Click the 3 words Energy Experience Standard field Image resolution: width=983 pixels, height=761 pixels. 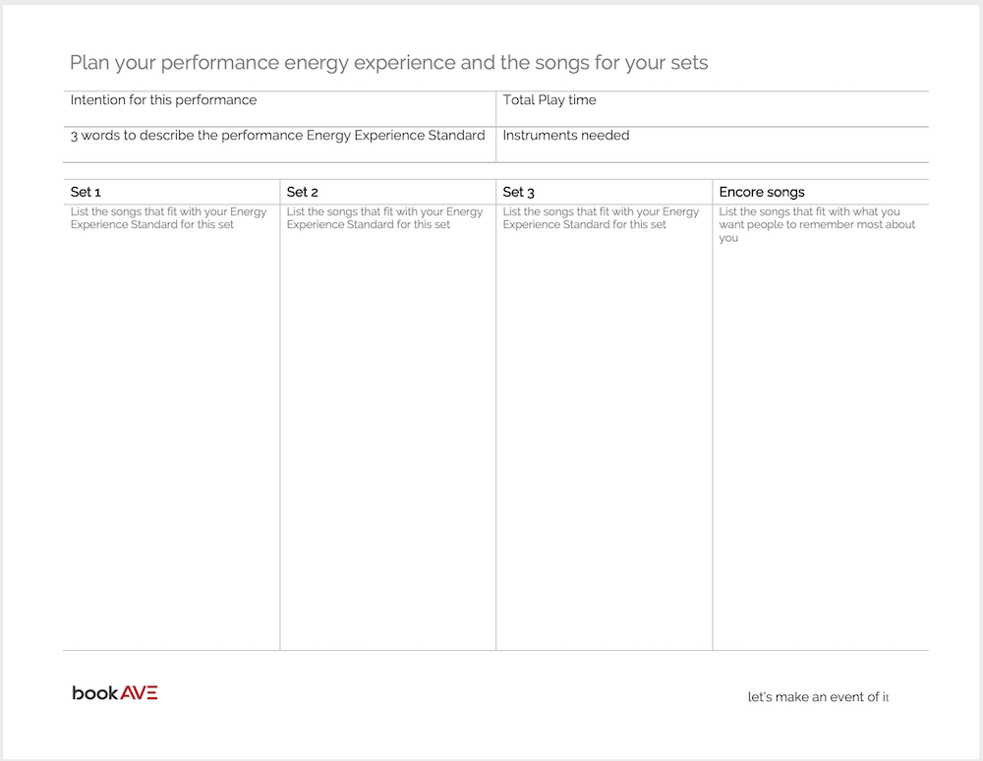point(279,145)
